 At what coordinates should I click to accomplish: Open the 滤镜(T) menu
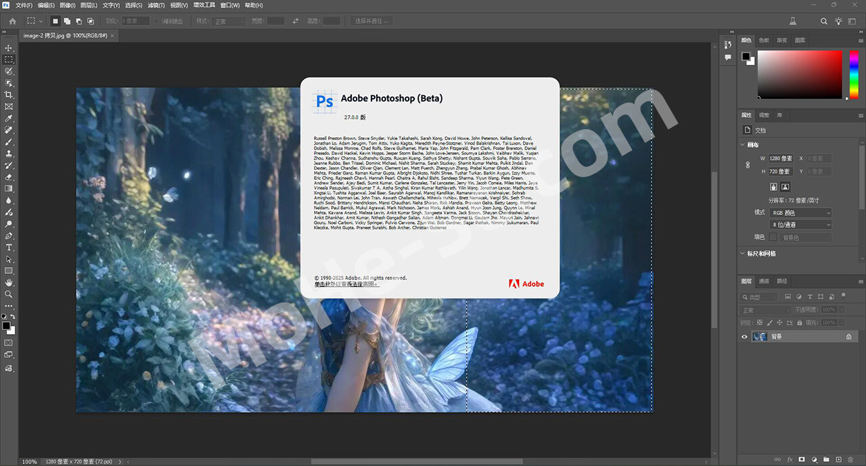coord(156,5)
